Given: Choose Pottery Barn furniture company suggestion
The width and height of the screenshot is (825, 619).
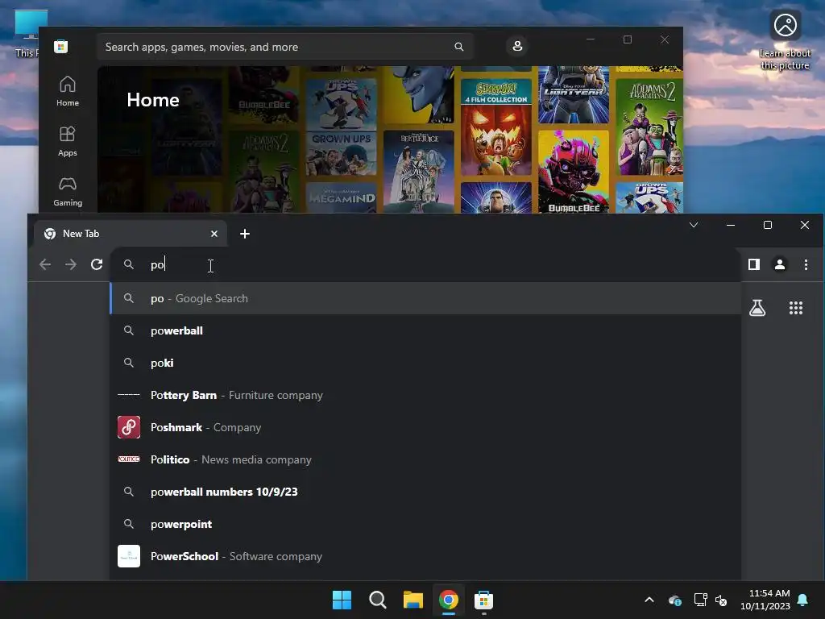Looking at the screenshot, I should click(x=425, y=395).
